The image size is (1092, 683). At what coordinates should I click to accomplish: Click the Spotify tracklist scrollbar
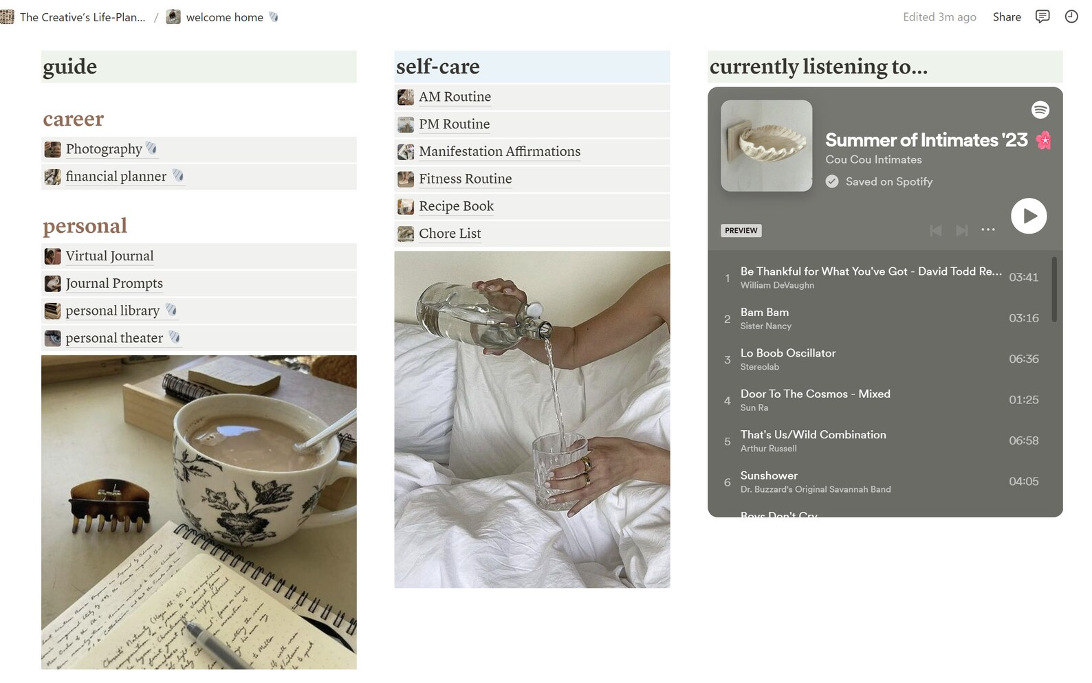pyautogui.click(x=1054, y=289)
